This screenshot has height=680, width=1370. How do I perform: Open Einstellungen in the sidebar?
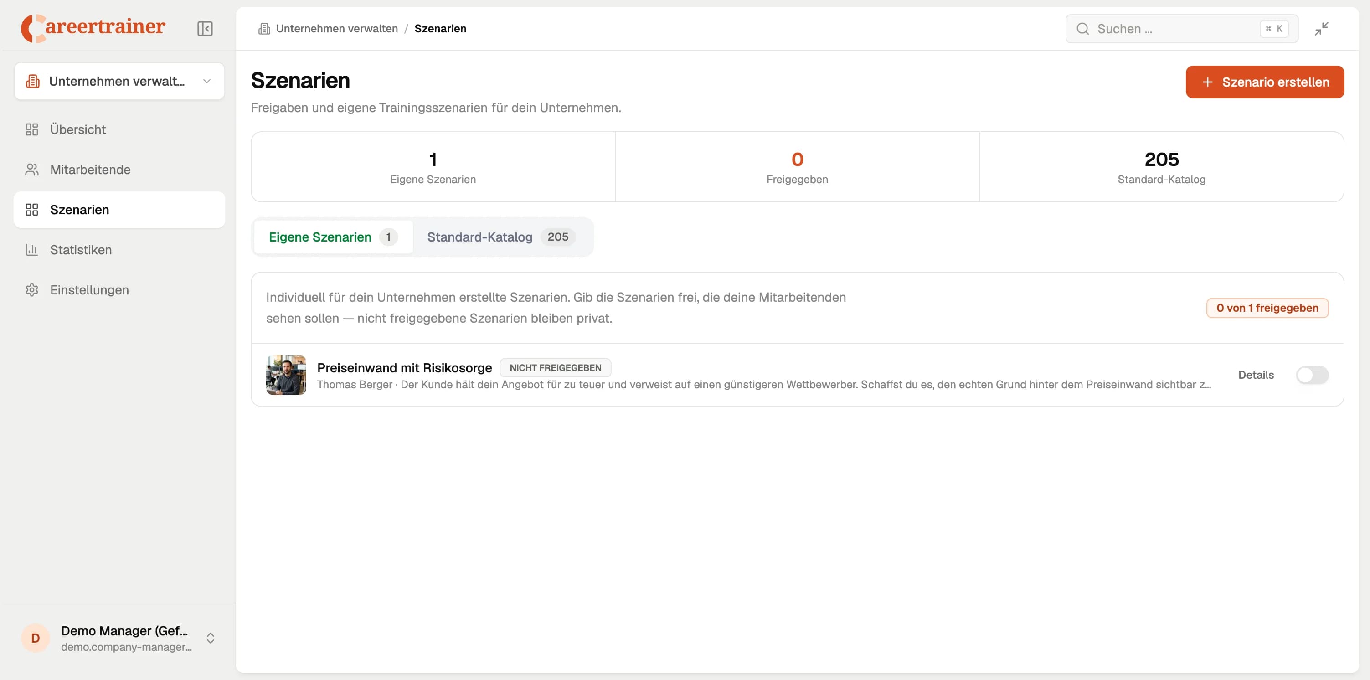pyautogui.click(x=119, y=290)
